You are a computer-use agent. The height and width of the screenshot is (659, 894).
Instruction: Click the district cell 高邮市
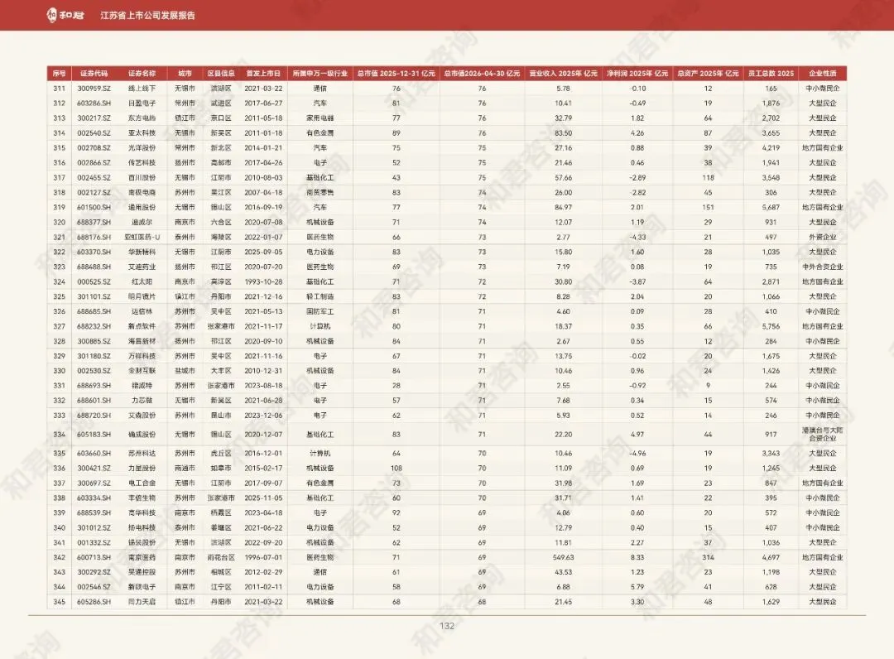coord(221,162)
